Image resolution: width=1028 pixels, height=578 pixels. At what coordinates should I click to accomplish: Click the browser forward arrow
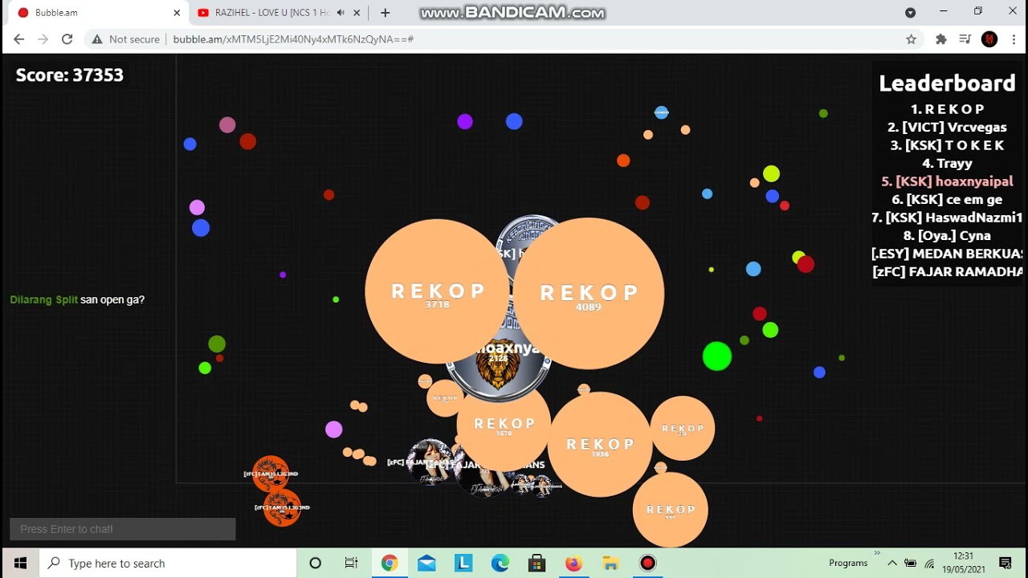point(43,39)
